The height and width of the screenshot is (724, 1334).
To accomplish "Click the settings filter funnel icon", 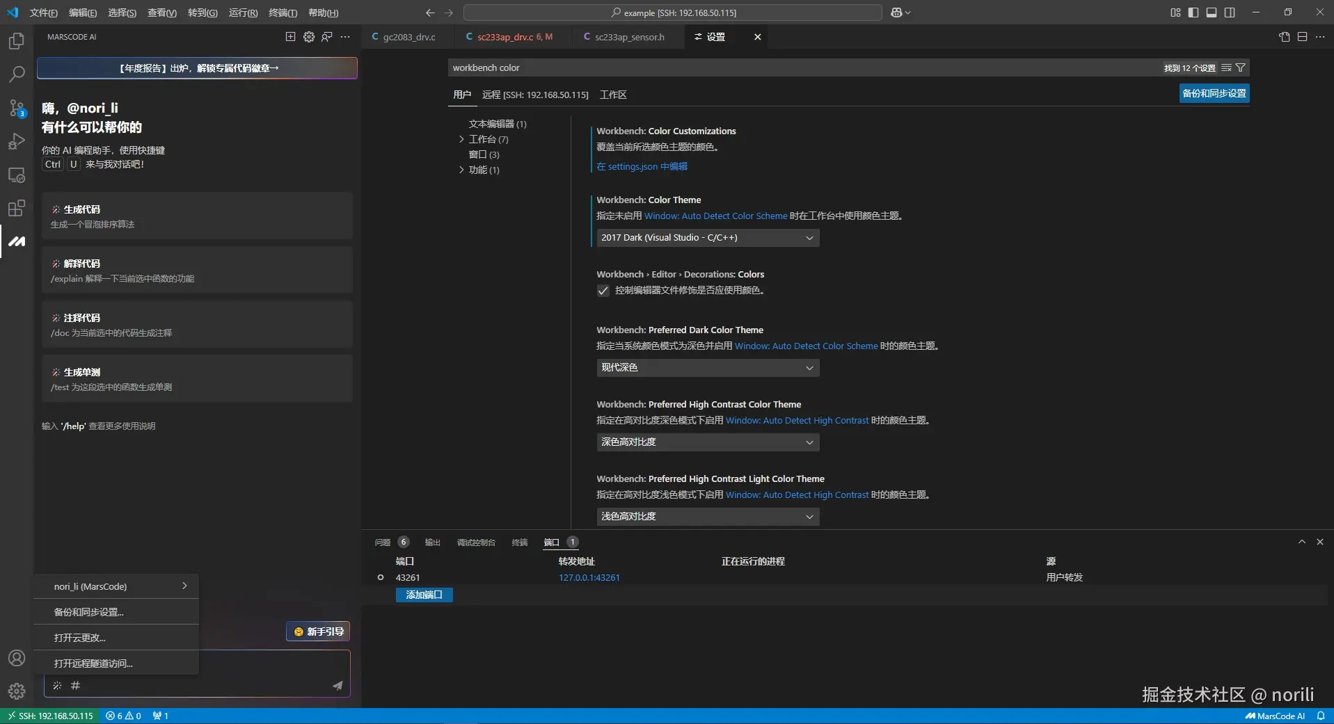I will (1240, 67).
